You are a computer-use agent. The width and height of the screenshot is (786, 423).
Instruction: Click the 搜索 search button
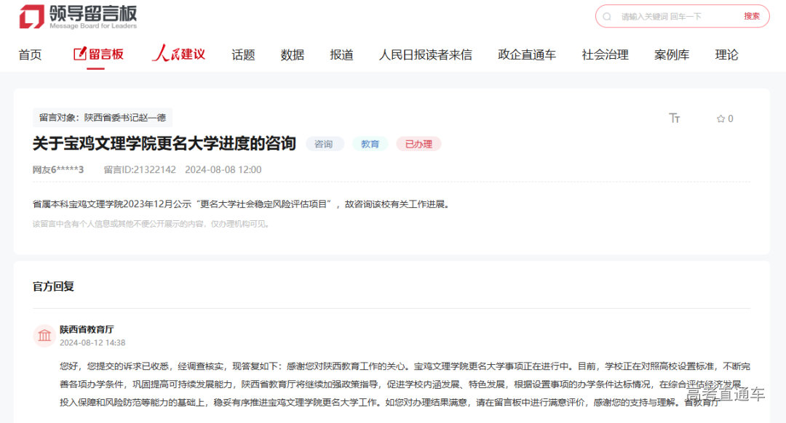pyautogui.click(x=752, y=16)
